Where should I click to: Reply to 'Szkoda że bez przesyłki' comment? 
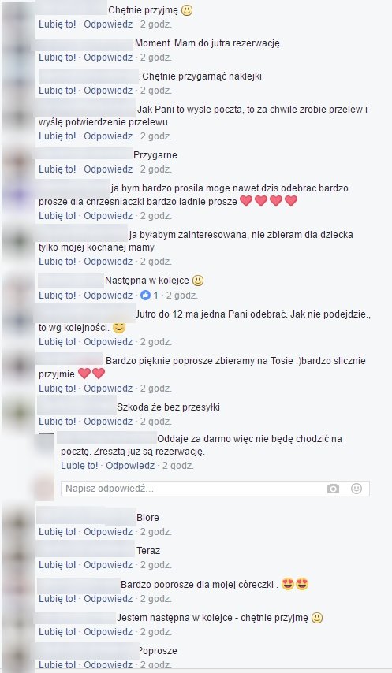(108, 422)
